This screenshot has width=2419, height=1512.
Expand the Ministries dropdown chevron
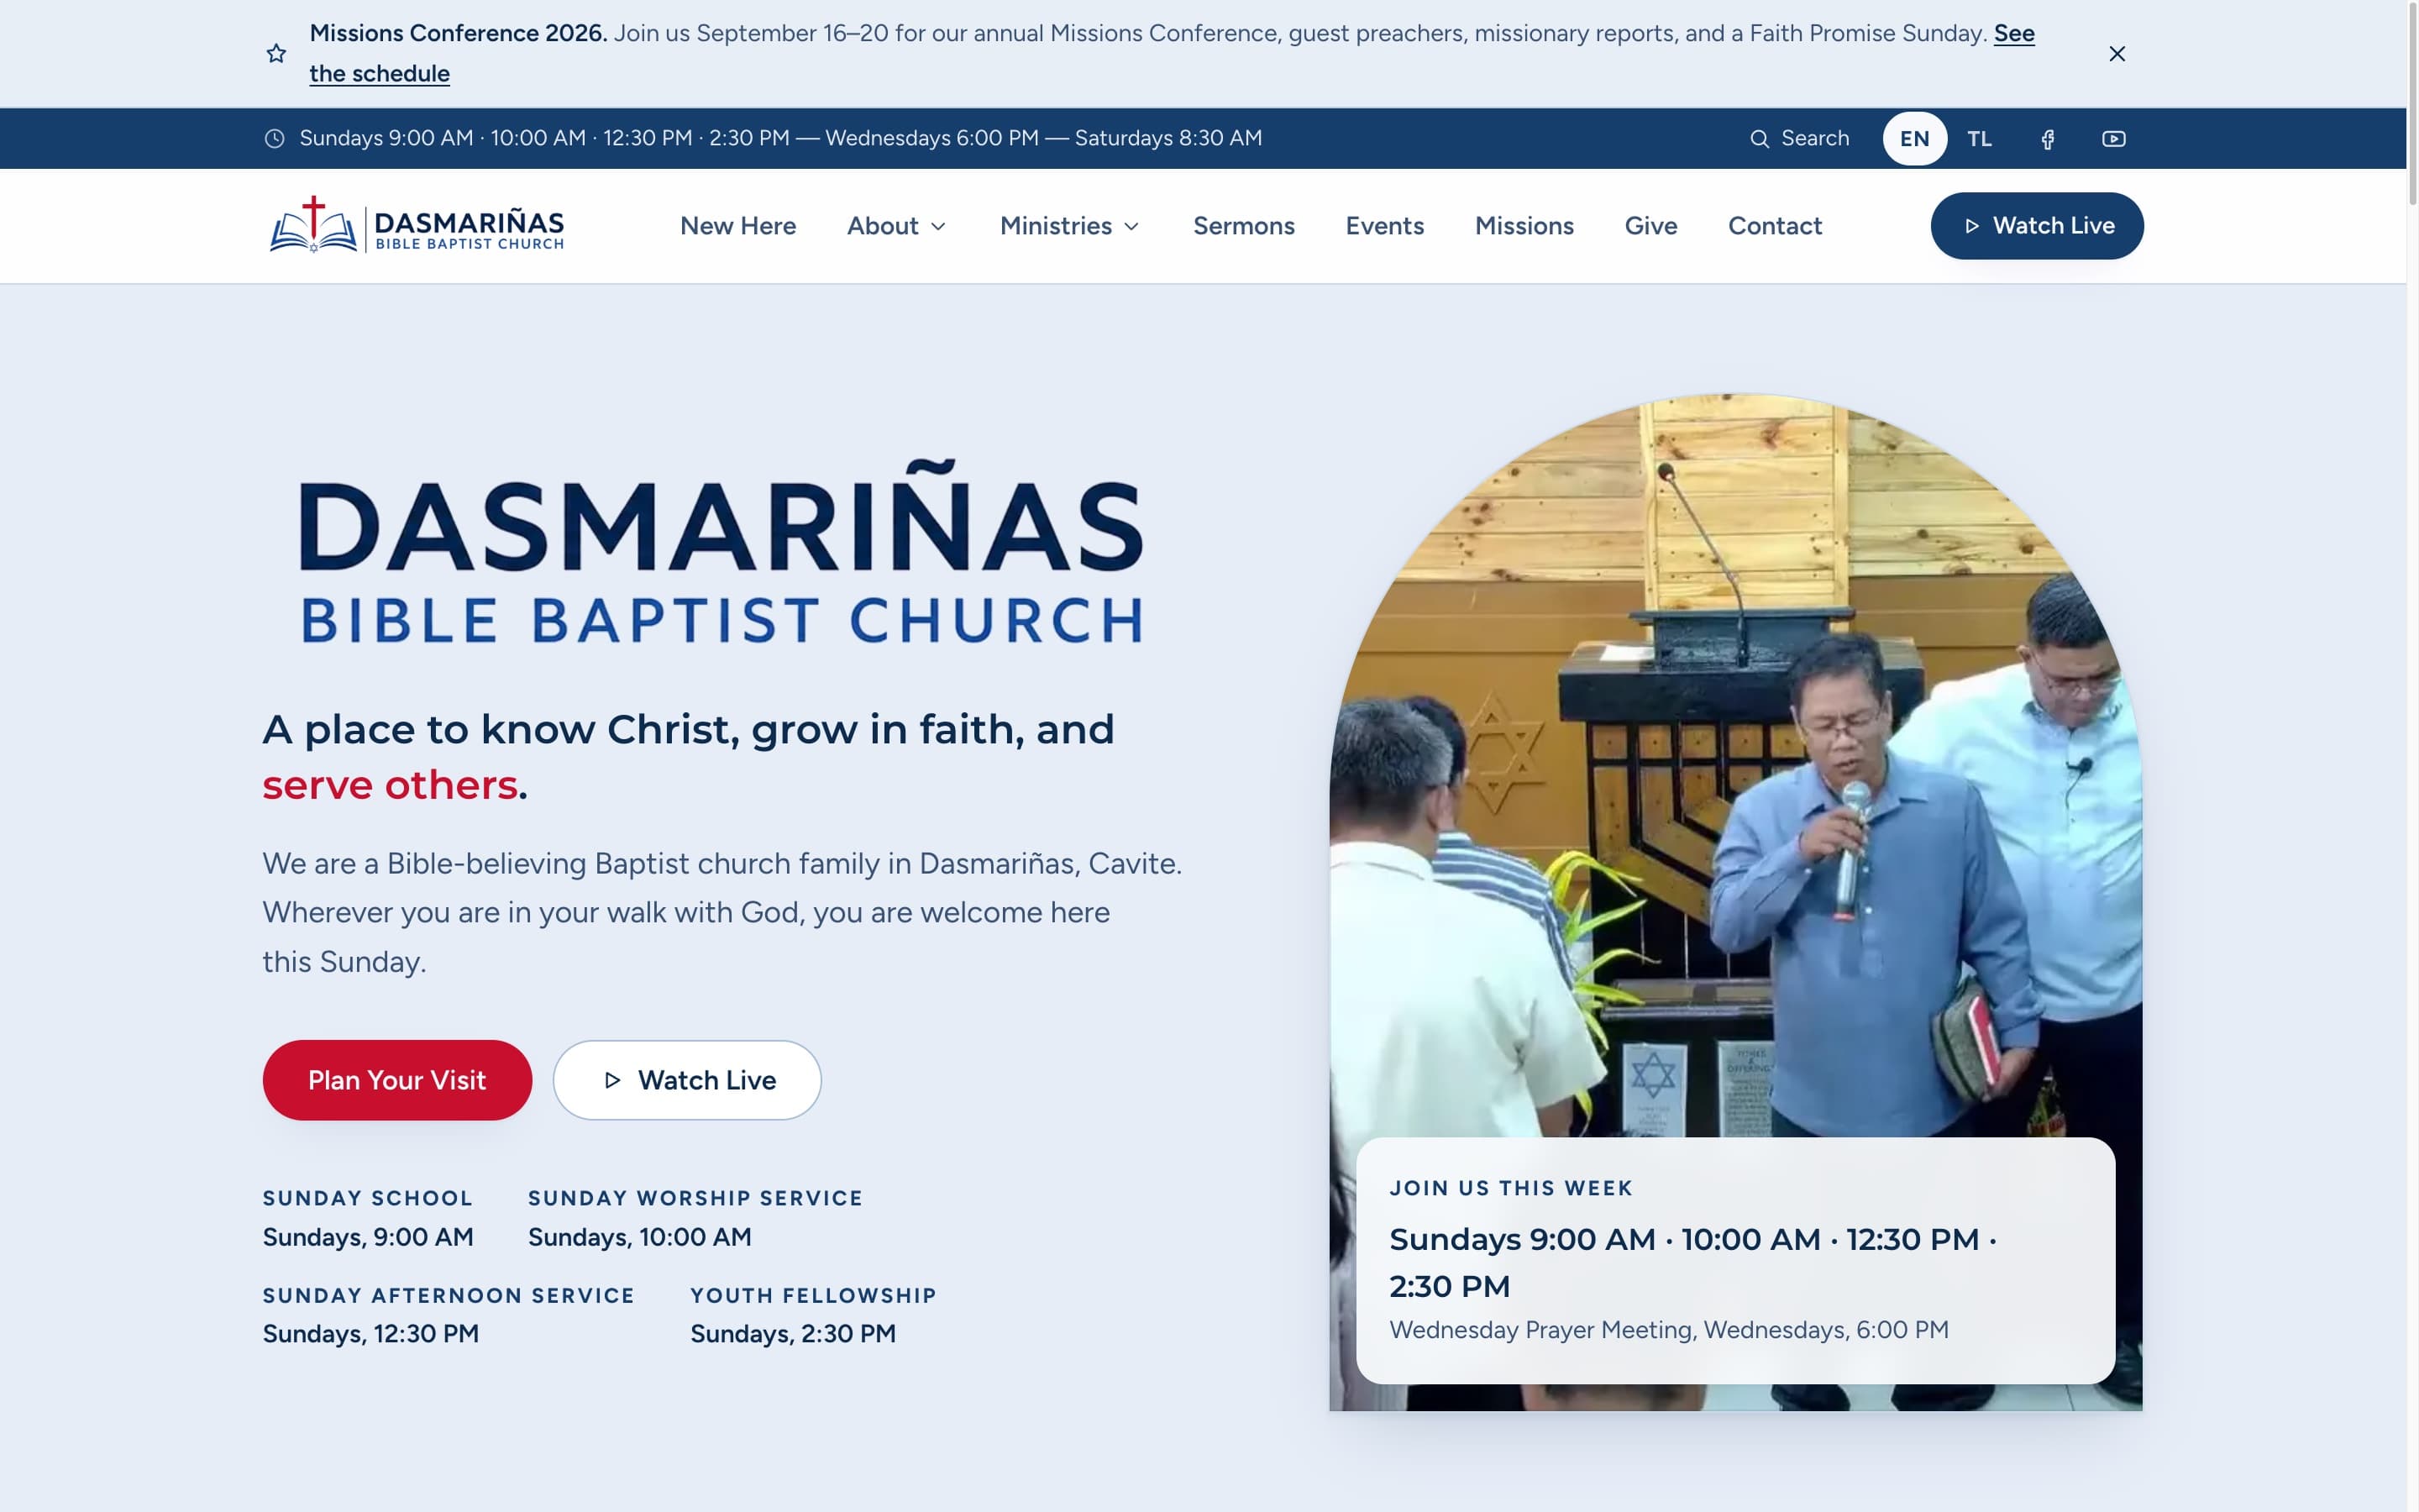point(1131,227)
